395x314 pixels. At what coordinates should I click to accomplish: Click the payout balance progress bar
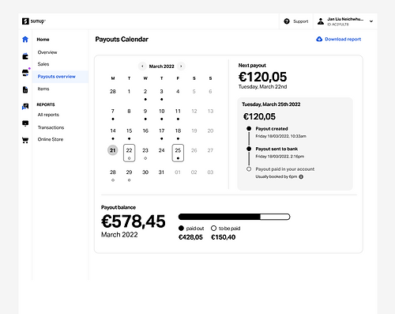click(x=234, y=217)
